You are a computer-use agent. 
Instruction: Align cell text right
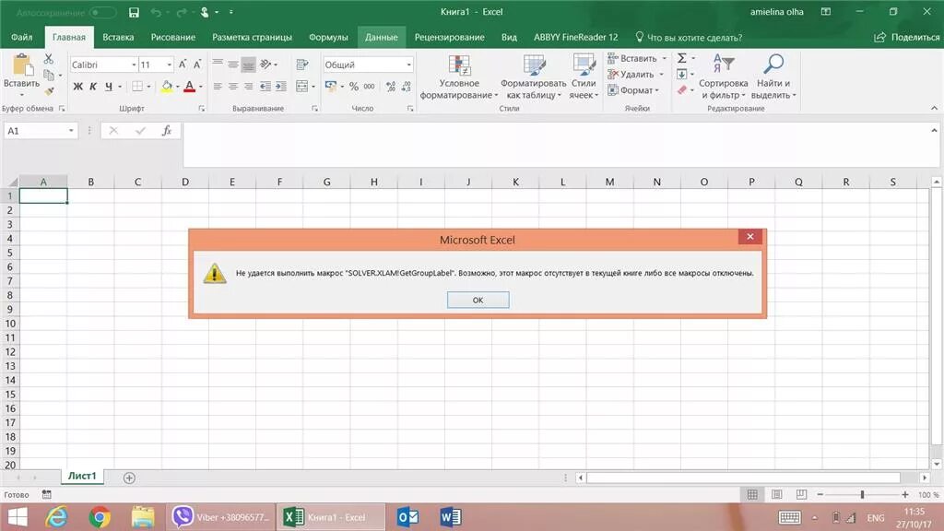[x=248, y=87]
